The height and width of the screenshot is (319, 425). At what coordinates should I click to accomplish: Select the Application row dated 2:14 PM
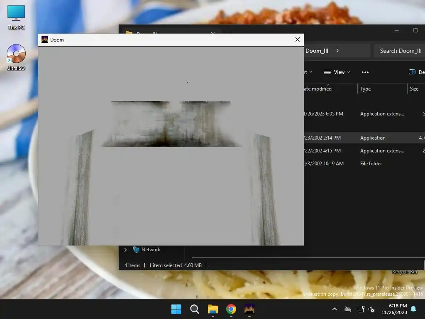point(364,138)
